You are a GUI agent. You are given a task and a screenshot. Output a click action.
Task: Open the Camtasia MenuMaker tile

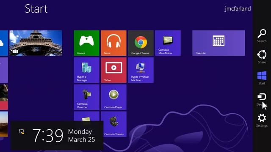click(168, 43)
